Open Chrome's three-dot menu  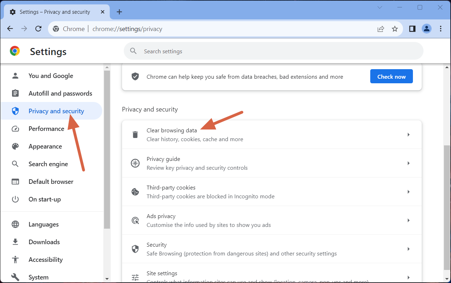(441, 29)
